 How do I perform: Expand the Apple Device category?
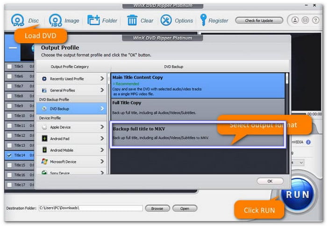coord(72,127)
